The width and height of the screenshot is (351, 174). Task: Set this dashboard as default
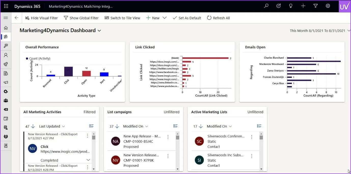187,18
